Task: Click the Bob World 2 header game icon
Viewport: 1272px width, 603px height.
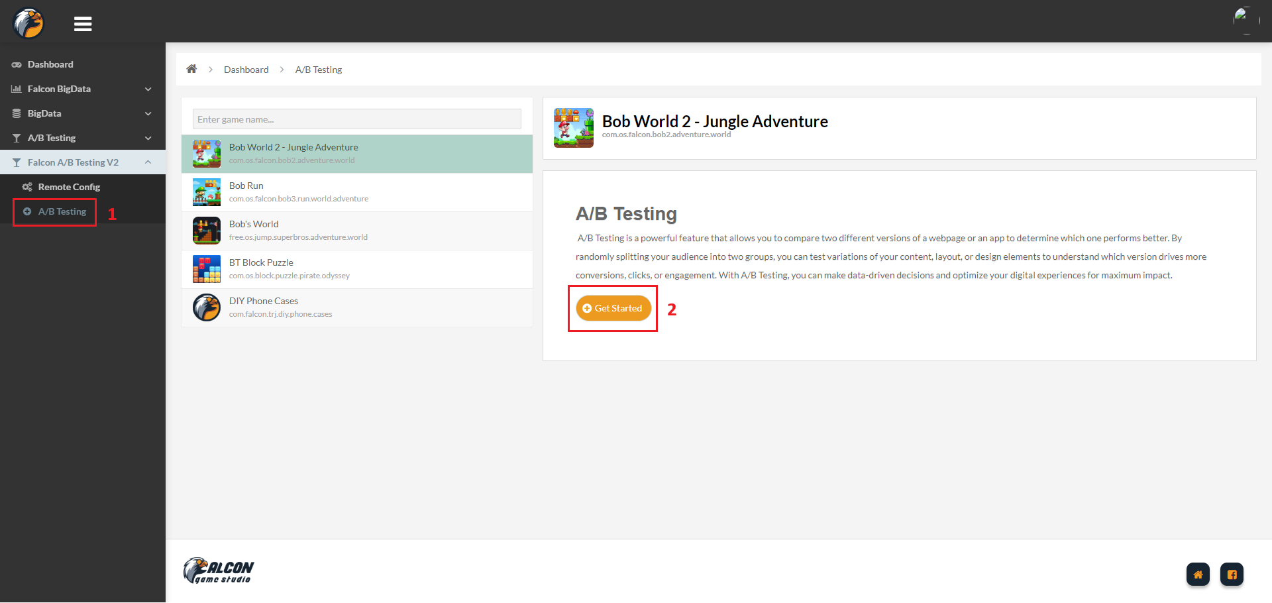Action: point(574,128)
